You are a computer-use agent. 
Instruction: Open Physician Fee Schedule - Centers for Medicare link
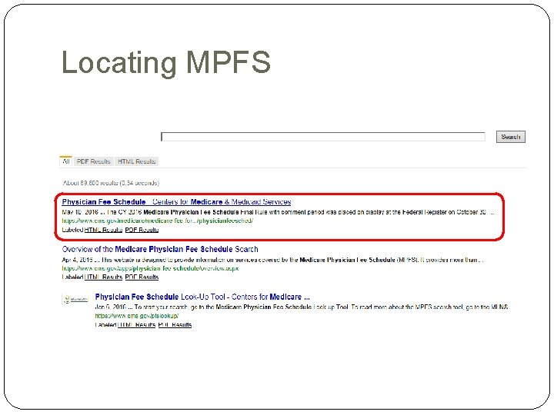tap(176, 202)
